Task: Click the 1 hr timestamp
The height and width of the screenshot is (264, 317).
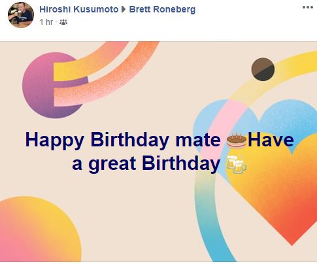Action: tap(46, 22)
